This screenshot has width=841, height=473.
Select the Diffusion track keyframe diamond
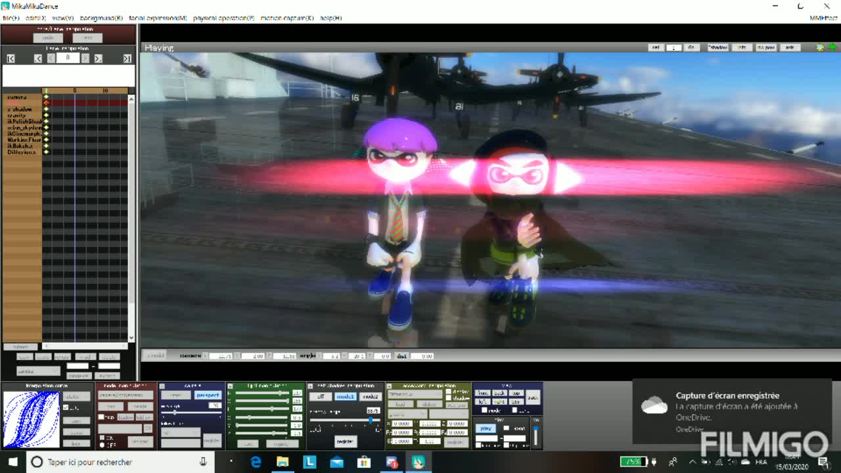click(46, 152)
